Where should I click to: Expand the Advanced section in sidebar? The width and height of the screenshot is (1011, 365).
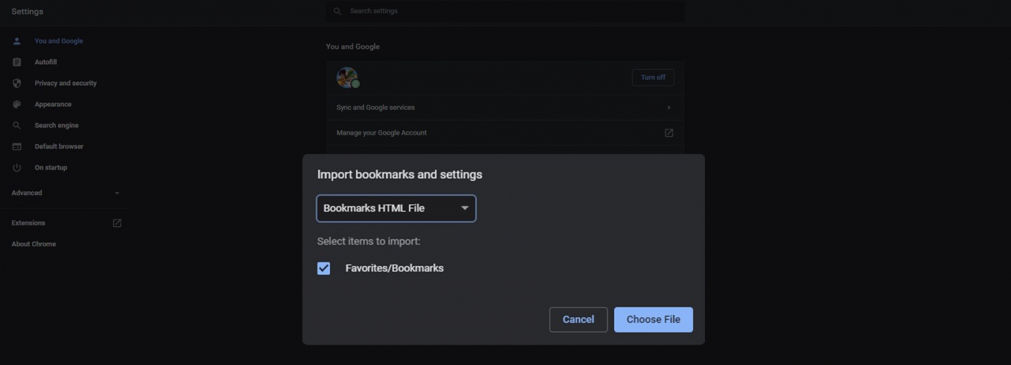coord(66,193)
